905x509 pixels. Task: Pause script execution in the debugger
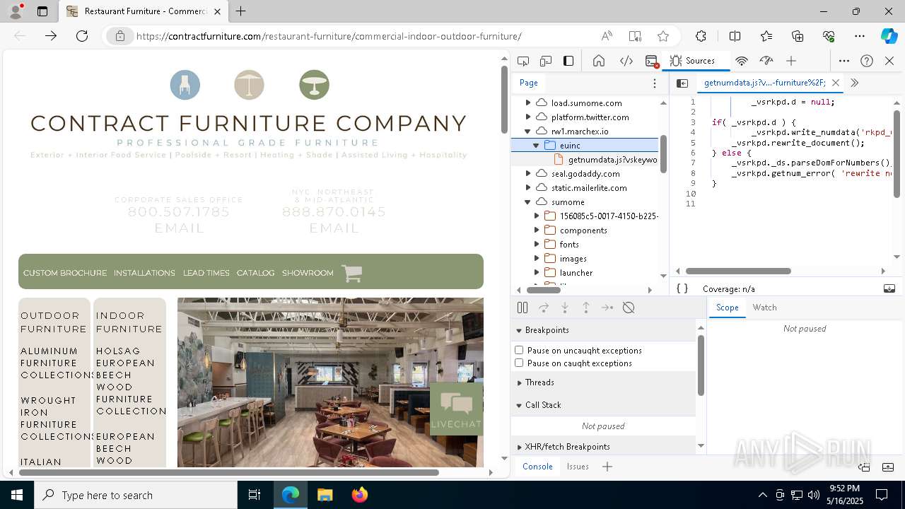coord(522,308)
